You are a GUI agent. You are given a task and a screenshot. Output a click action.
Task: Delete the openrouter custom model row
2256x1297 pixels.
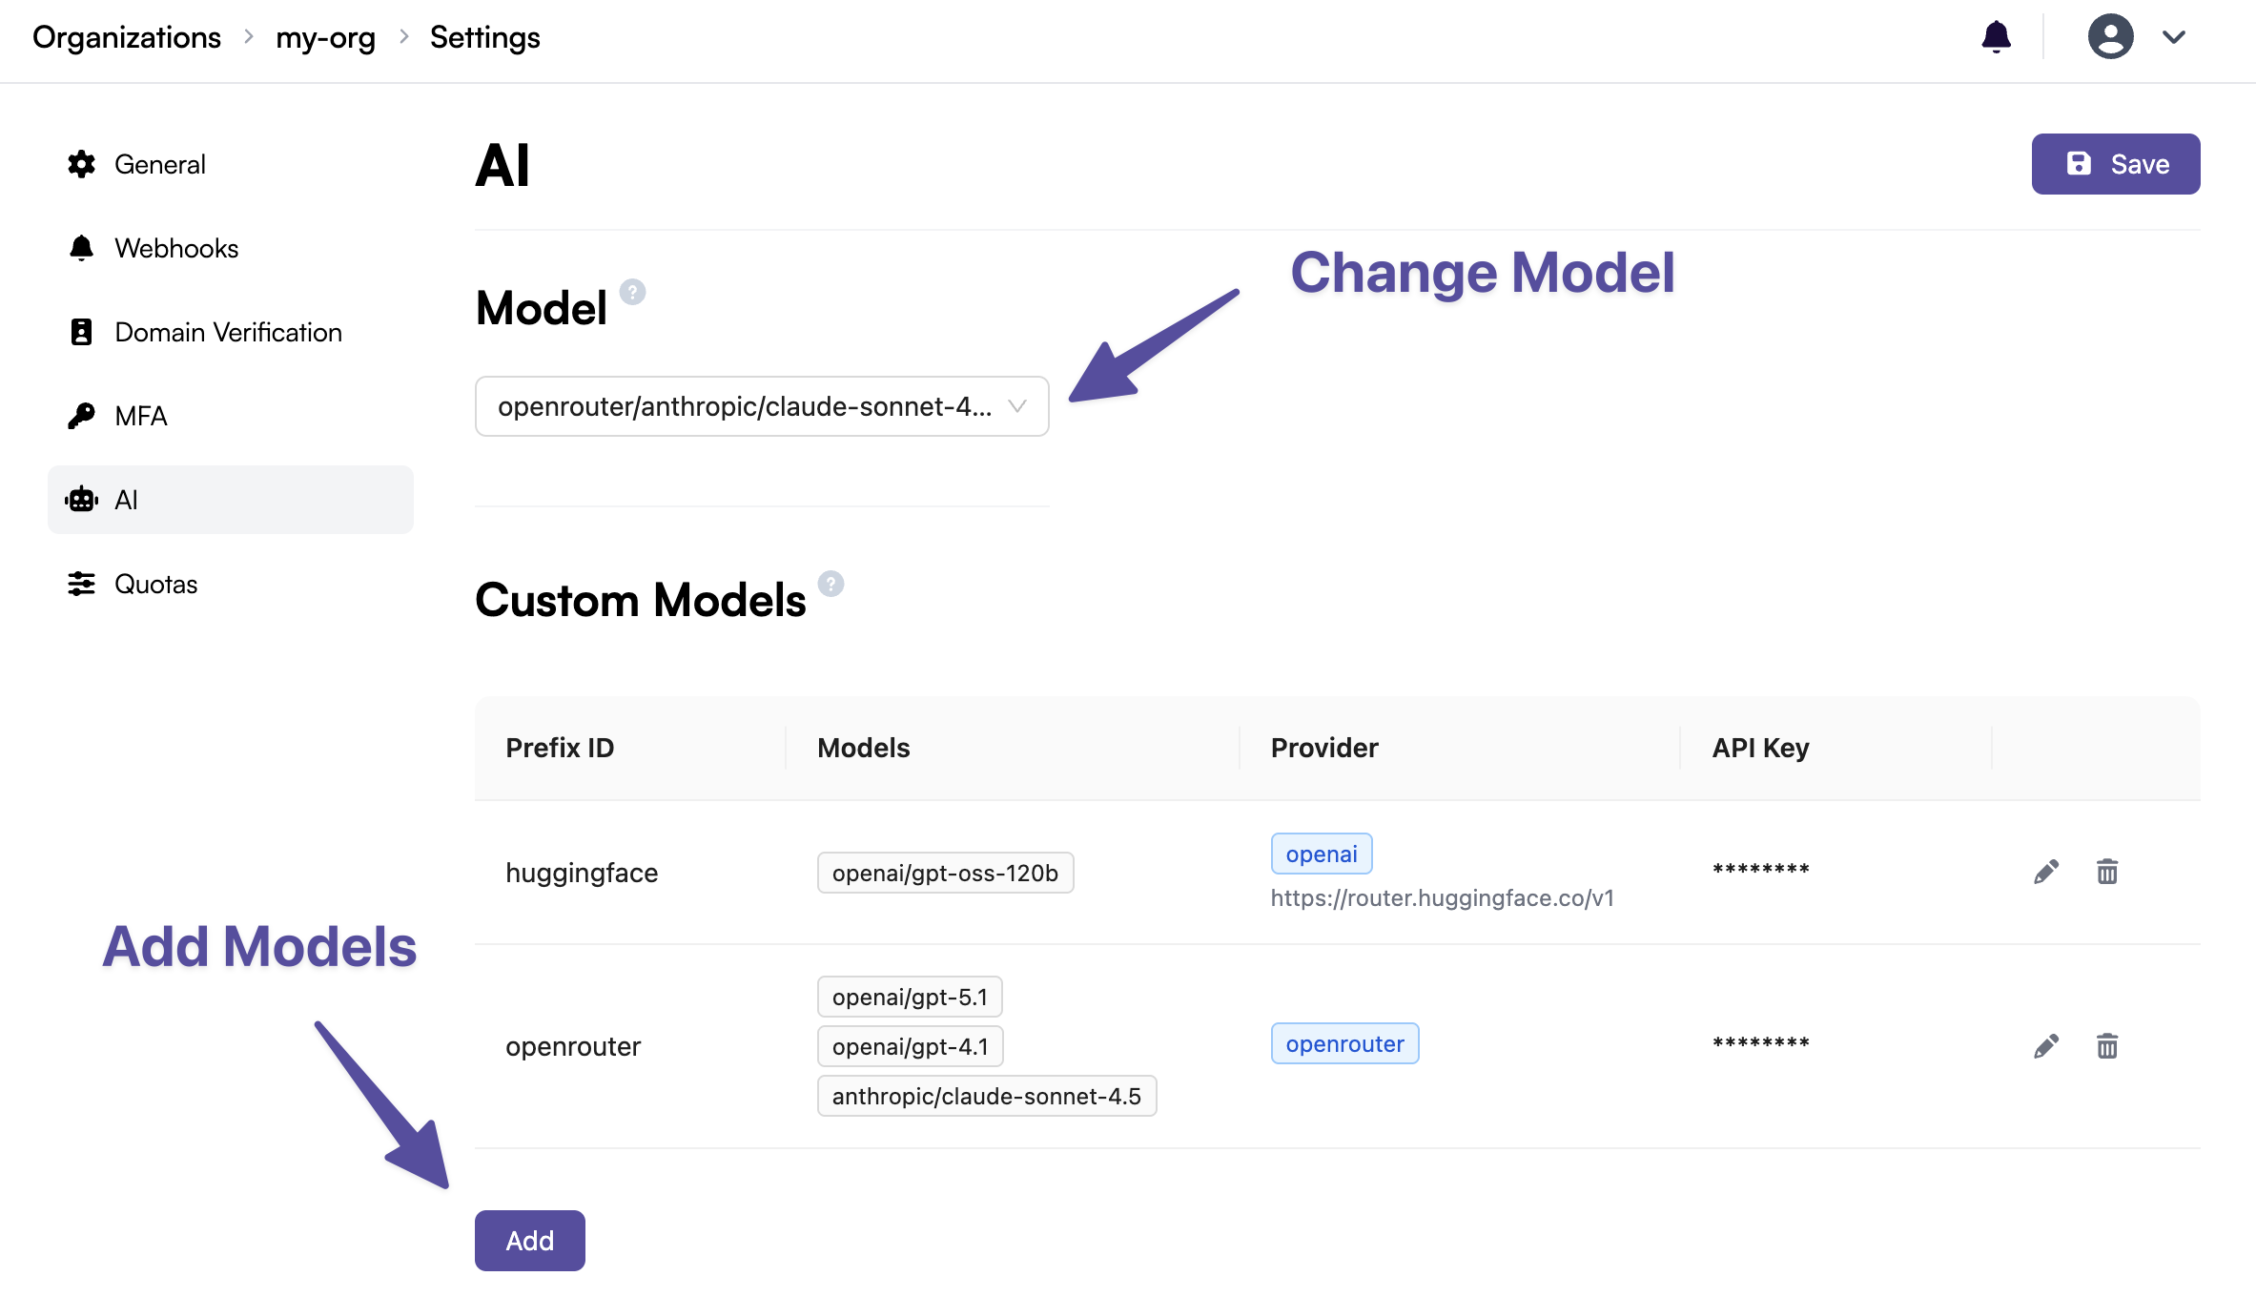(2107, 1045)
